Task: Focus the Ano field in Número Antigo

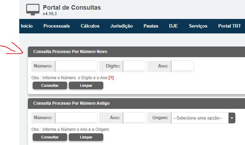Action: click(x=134, y=118)
